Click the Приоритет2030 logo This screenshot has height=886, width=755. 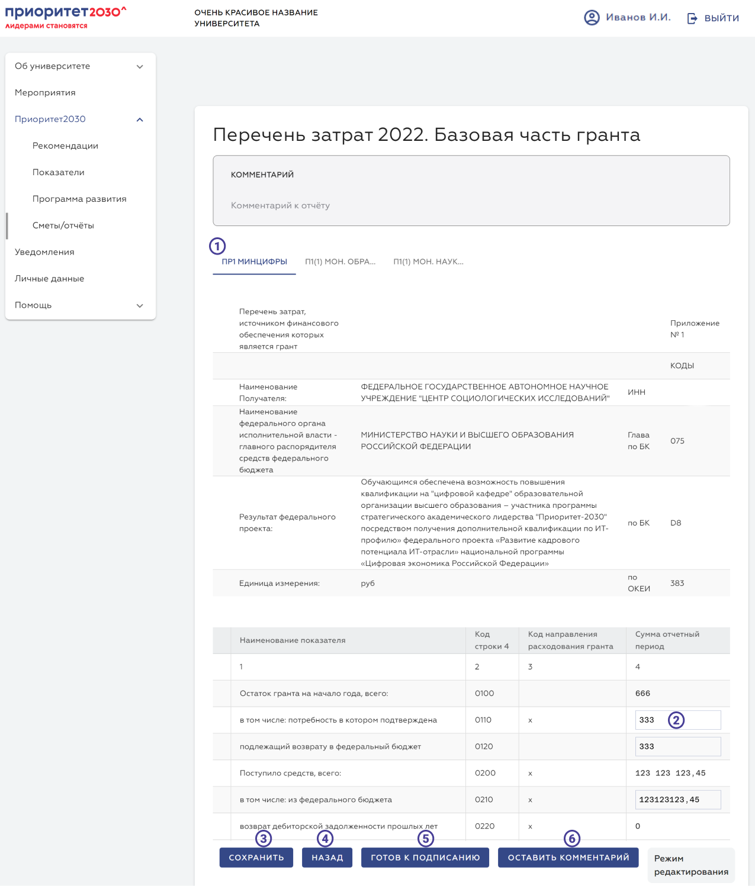[x=65, y=17]
